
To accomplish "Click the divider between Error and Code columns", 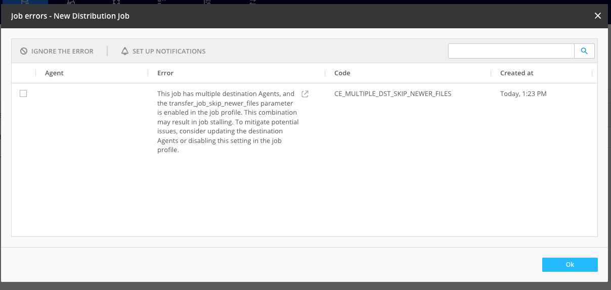I will tap(325, 73).
